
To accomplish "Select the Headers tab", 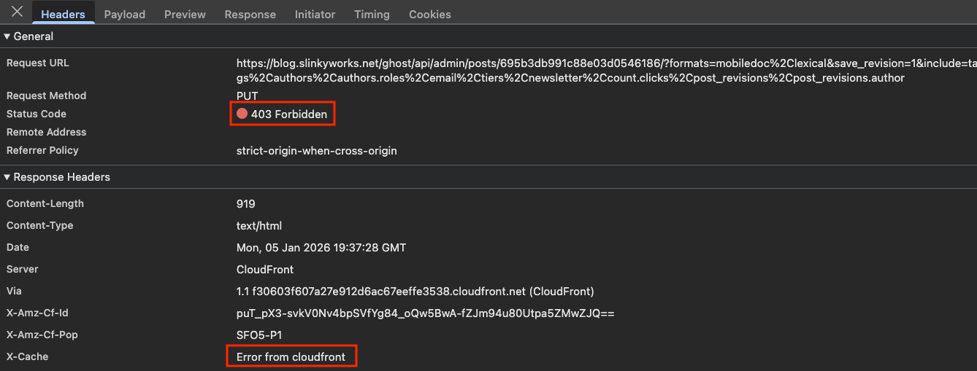I will point(63,14).
